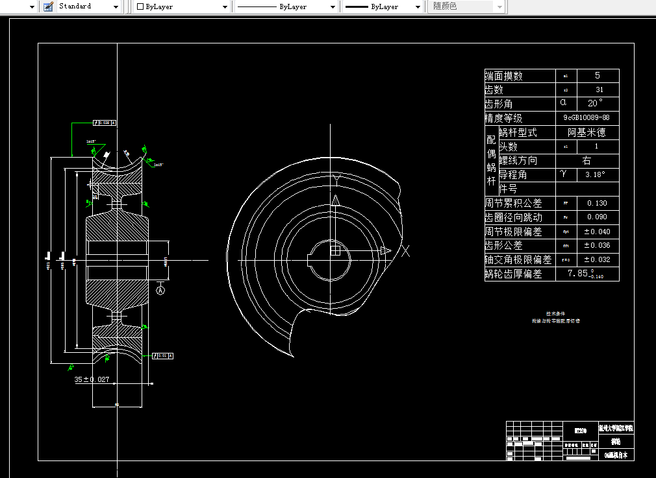Viewport: 656px width, 478px height.
Task: Select the 3.18° lead angle value
Action: (x=596, y=174)
